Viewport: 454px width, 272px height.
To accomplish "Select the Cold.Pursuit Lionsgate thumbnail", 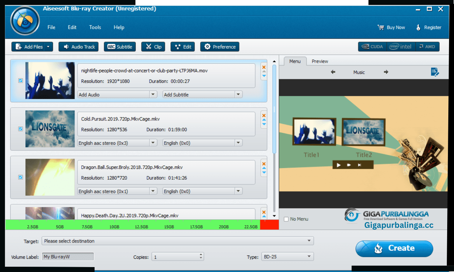I will click(50, 129).
